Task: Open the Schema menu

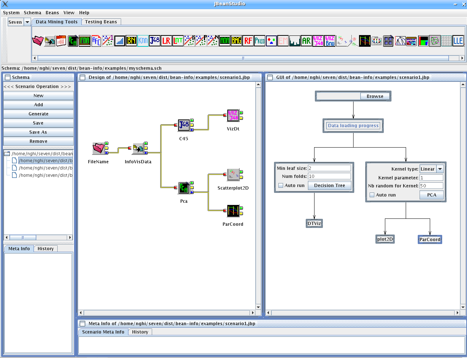Action: click(32, 13)
